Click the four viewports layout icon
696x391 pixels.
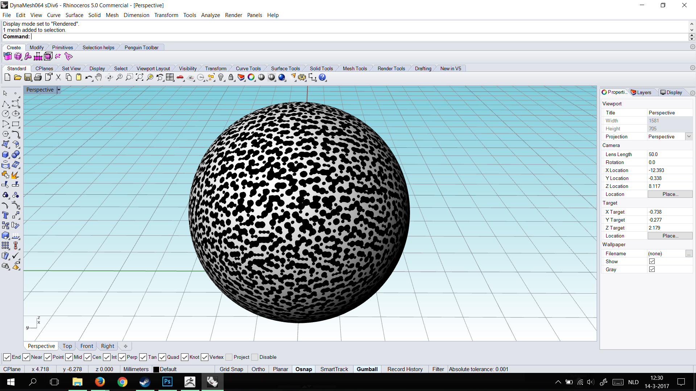point(170,77)
